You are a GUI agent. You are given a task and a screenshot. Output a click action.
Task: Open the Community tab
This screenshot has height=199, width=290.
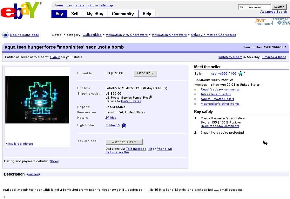pos(123,14)
